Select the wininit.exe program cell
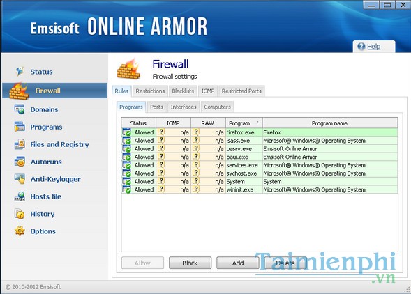Screen dimensions: 411x294 pos(244,189)
